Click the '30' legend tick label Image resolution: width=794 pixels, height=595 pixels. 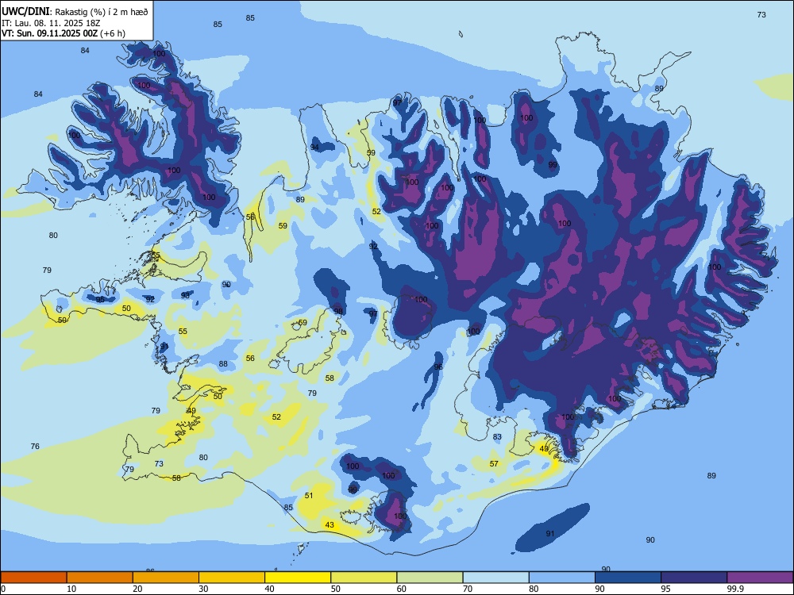pos(203,589)
